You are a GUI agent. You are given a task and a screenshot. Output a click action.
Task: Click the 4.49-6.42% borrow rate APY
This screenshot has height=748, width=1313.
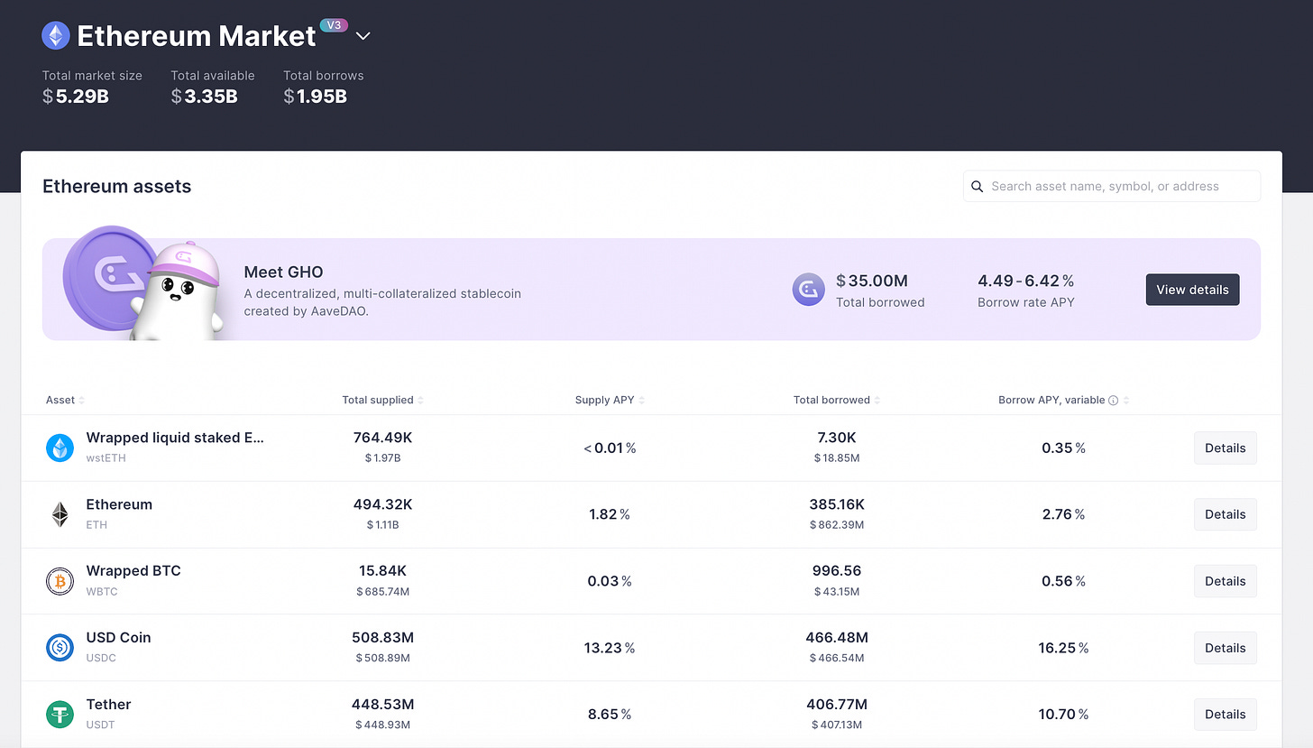(1025, 281)
